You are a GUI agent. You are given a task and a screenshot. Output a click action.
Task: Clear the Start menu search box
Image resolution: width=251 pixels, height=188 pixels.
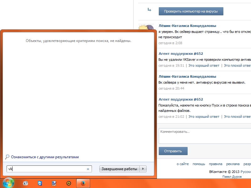[88, 169]
